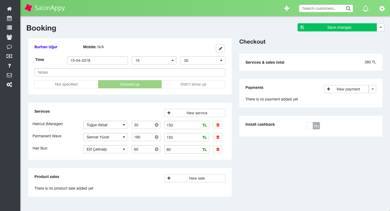
Task: Add a service with New service button
Action: pyautogui.click(x=195, y=113)
